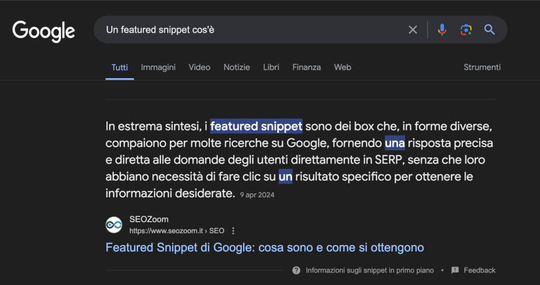The height and width of the screenshot is (285, 540).
Task: Open the Notizie tab
Action: (x=237, y=67)
